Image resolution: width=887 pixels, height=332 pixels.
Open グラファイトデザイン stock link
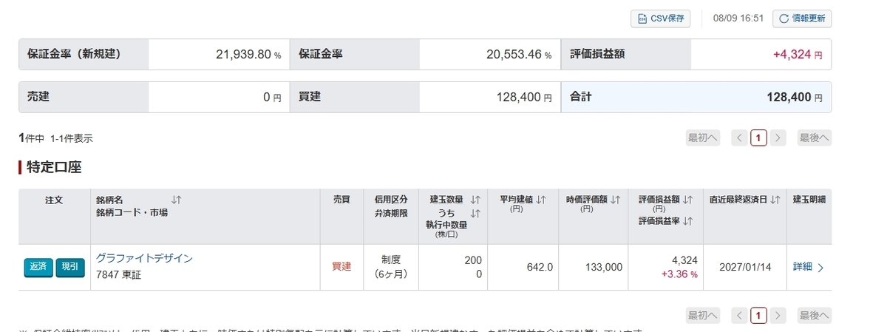[x=144, y=258]
